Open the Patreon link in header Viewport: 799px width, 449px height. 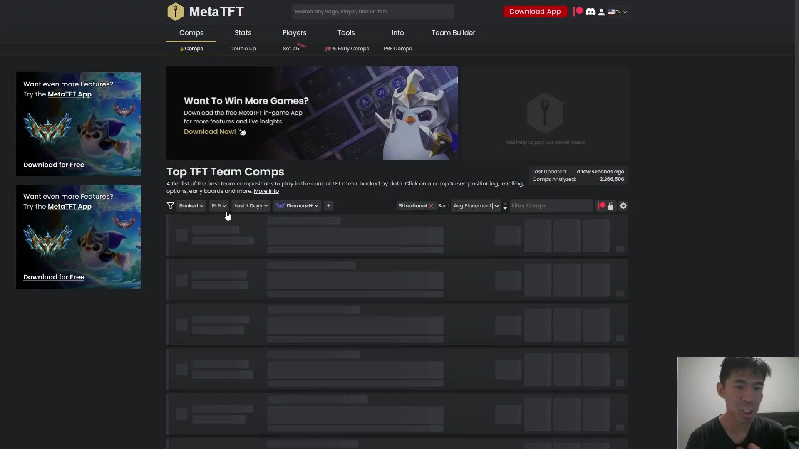pyautogui.click(x=578, y=12)
